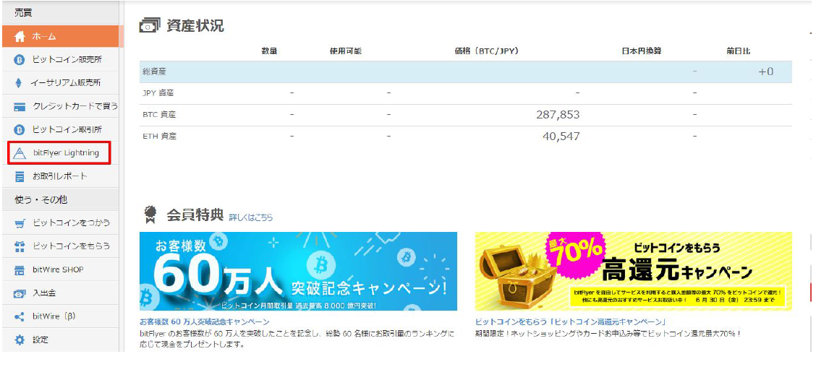The image size is (816, 367).
Task: Click the deposit/withdraw icon beside 入出金
Action: (20, 294)
